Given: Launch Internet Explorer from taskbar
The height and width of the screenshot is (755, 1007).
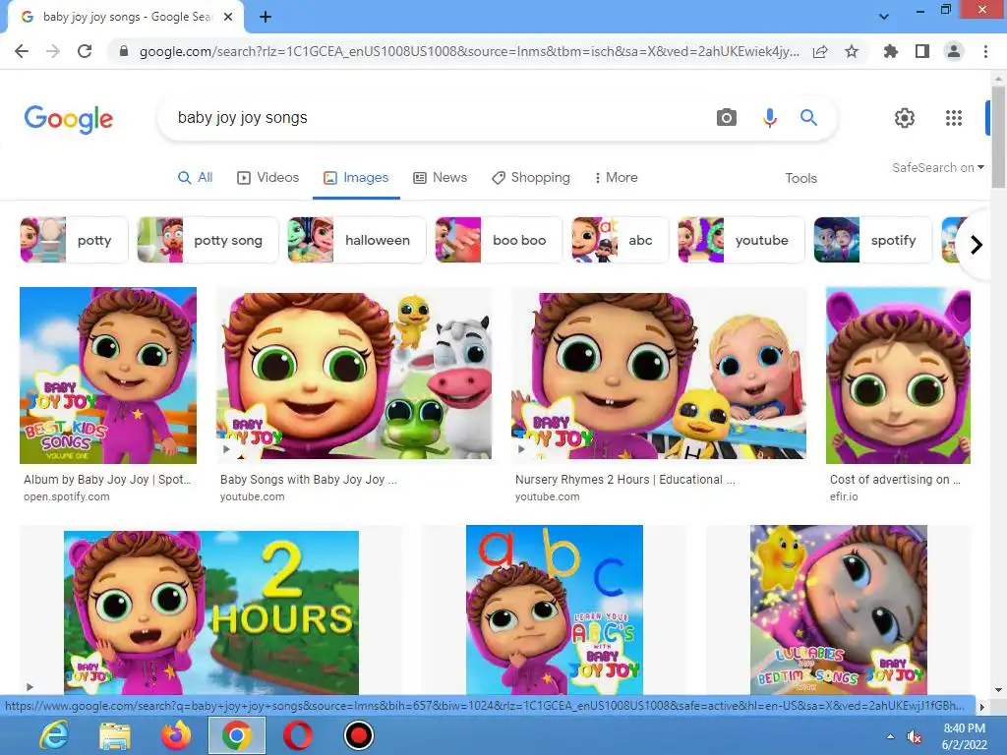Looking at the screenshot, I should tap(54, 735).
